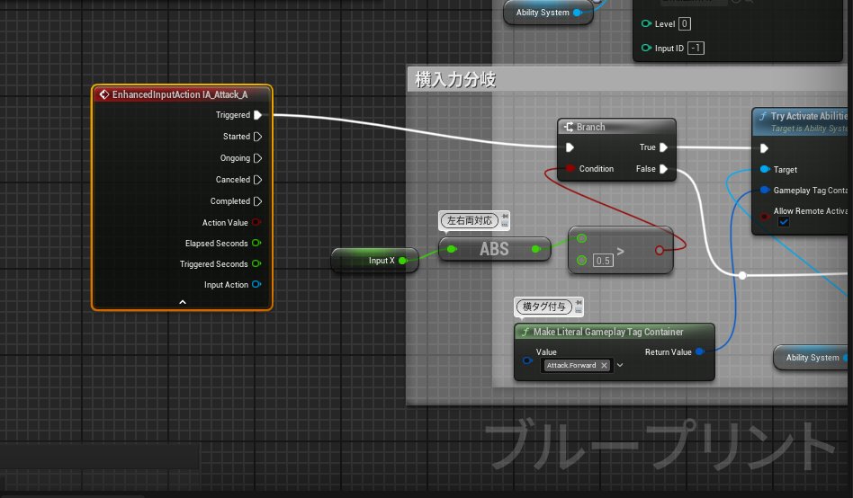Click the greater-than node top input pin
This screenshot has width=853, height=498.
(581, 238)
